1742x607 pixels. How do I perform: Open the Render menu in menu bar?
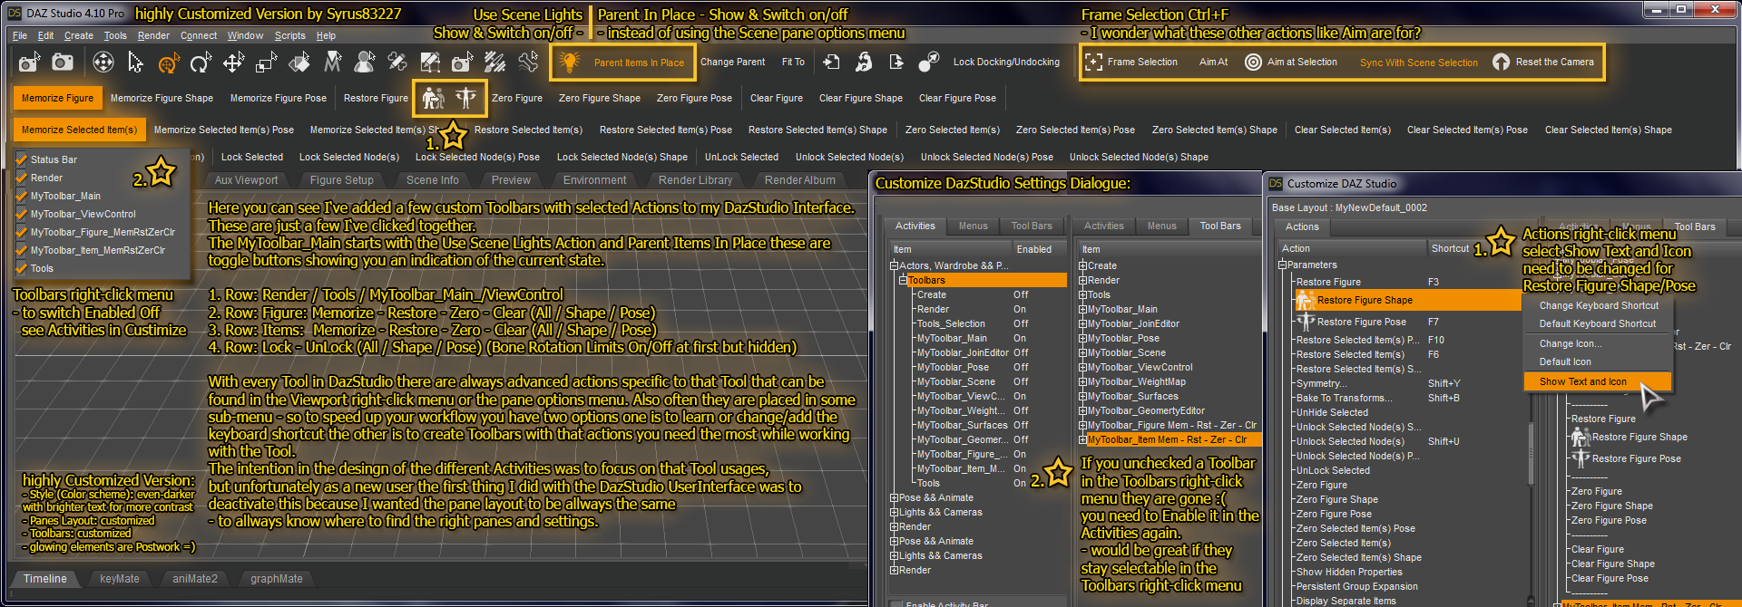(153, 35)
